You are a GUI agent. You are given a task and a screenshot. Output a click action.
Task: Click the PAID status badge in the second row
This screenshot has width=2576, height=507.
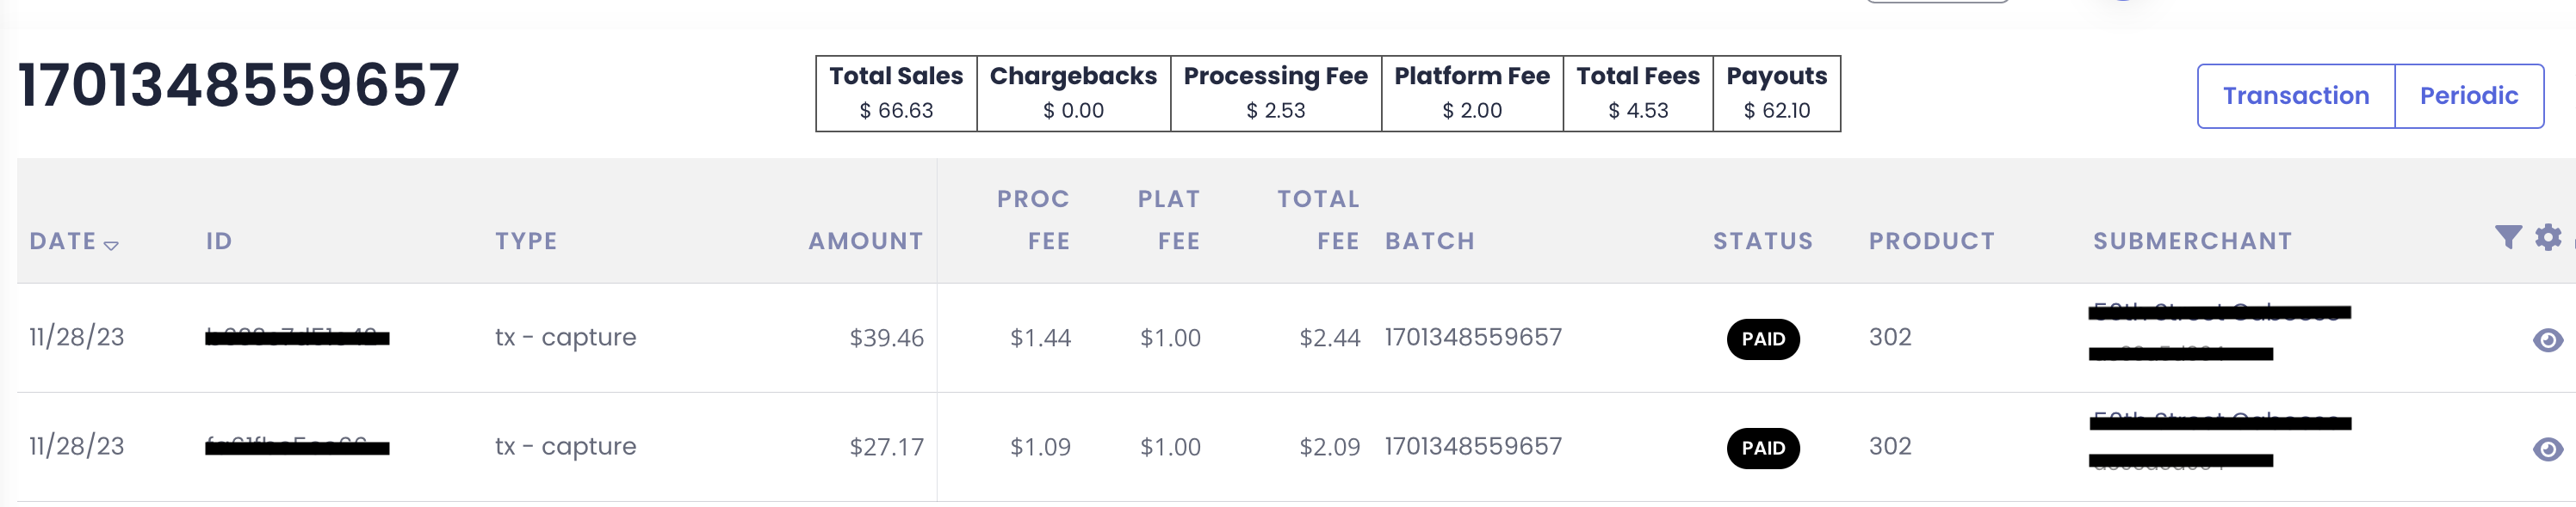point(1762,448)
